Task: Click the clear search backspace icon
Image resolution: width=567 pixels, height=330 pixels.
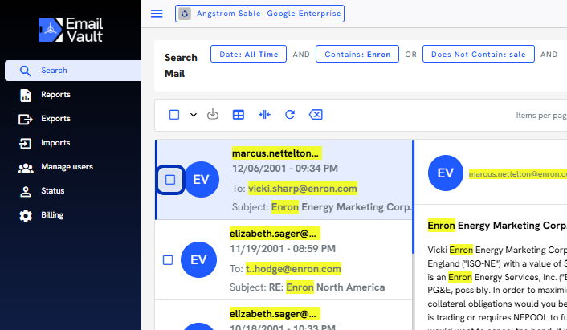Action: point(316,115)
